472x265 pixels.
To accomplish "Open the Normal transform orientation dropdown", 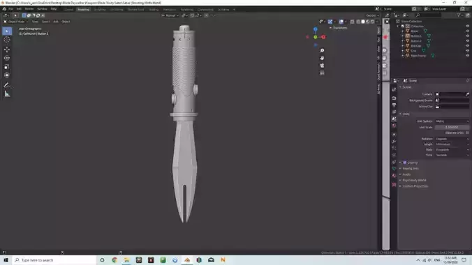I will [x=170, y=15].
